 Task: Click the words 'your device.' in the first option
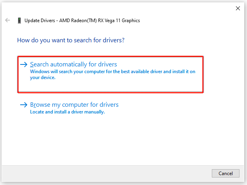point(43,77)
